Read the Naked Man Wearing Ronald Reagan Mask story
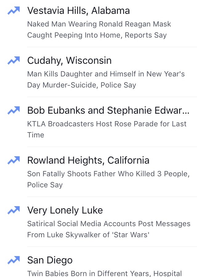This screenshot has height=277, width=197. [99, 30]
